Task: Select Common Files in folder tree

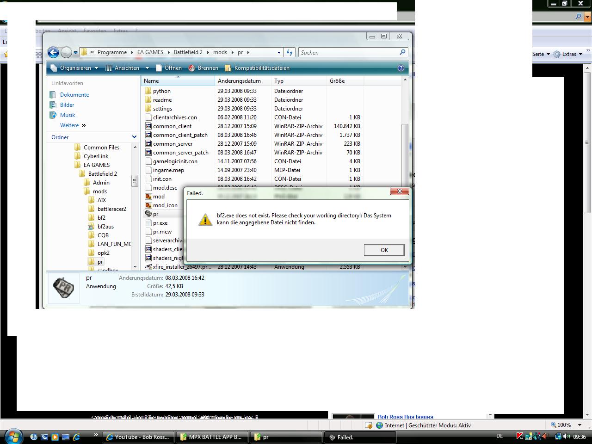Action: 101,148
